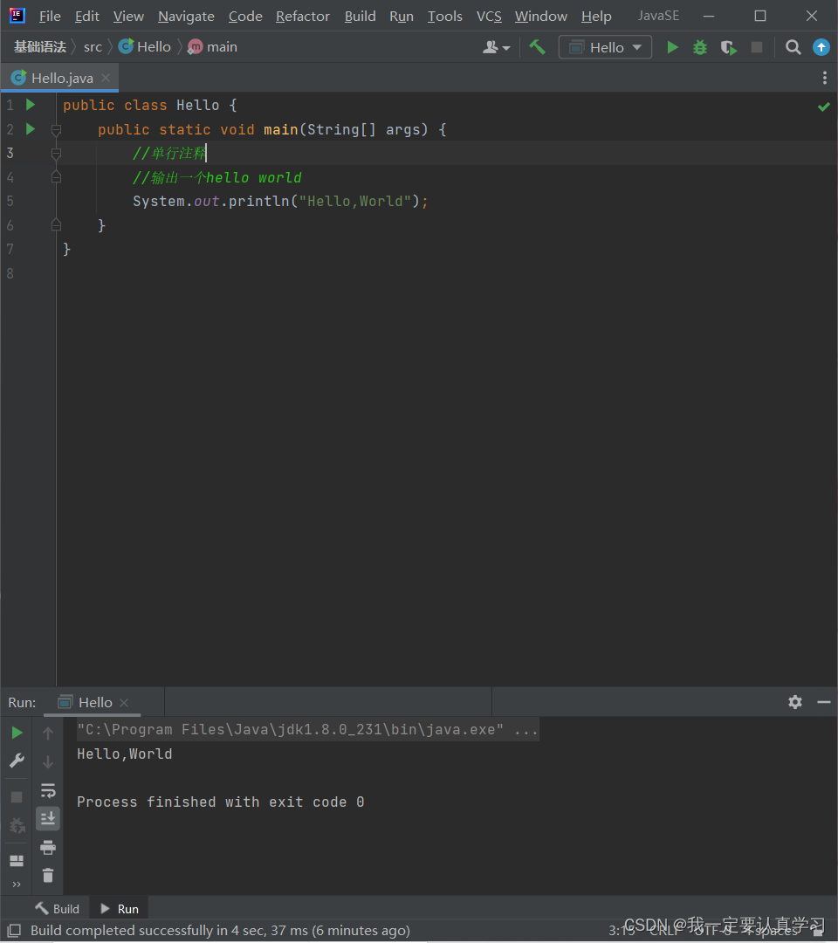Hide the Run tool window
The width and height of the screenshot is (838, 943).
coord(823,702)
